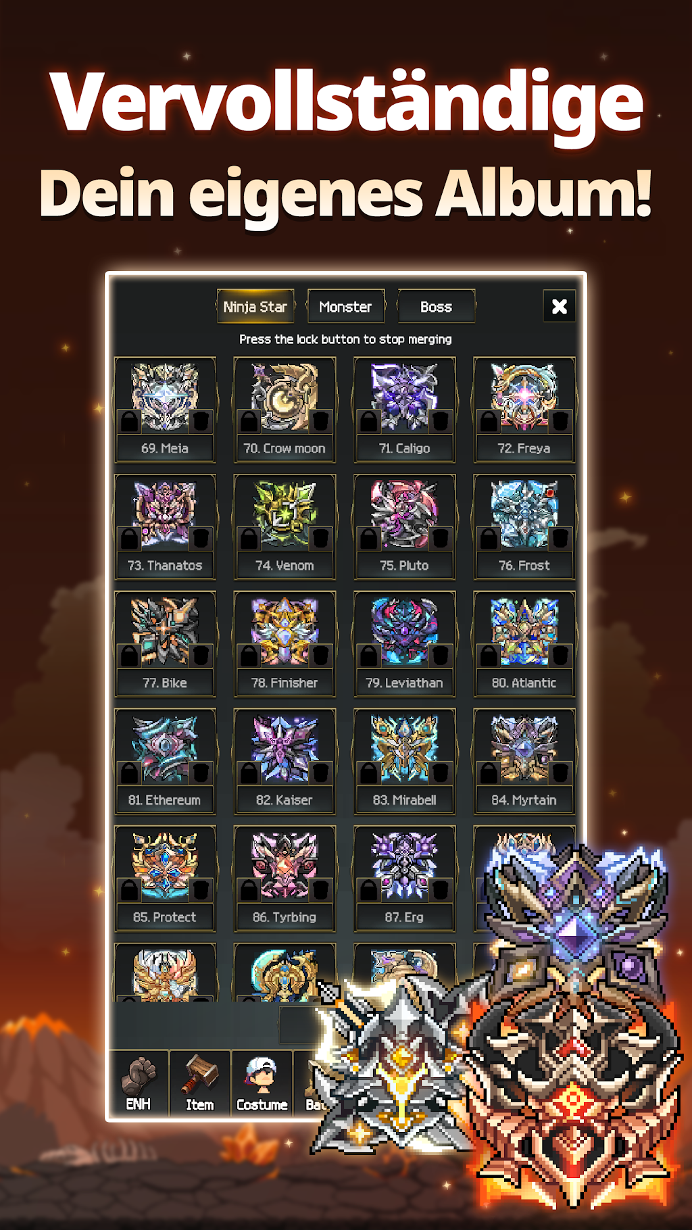Tap the shield icon on 83. Mirabell

(x=441, y=772)
